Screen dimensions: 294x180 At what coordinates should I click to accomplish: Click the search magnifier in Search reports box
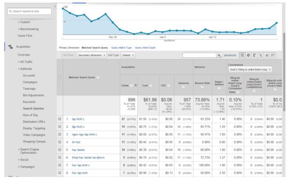[x=11, y=11]
